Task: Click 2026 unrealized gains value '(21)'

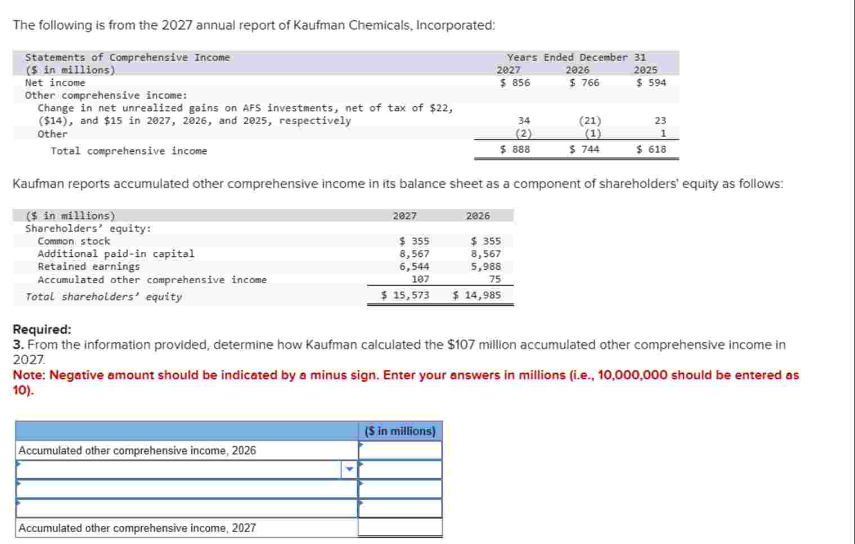Action: [x=590, y=121]
